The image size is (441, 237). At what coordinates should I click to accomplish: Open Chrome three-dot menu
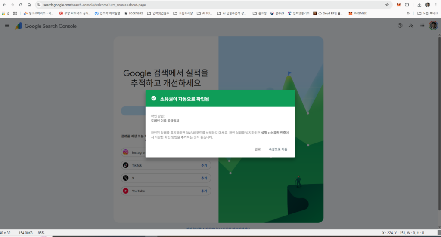[436, 5]
